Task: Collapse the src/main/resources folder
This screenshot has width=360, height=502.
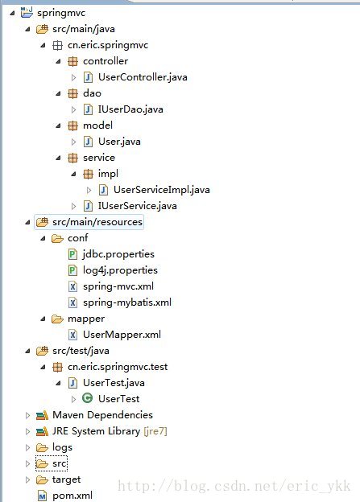Action: coord(27,223)
